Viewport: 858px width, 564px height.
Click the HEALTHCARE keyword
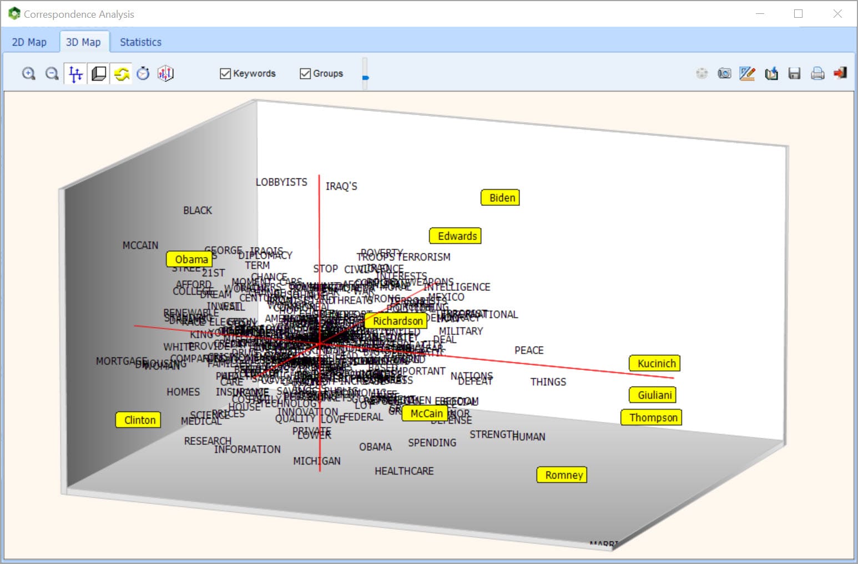pos(404,471)
